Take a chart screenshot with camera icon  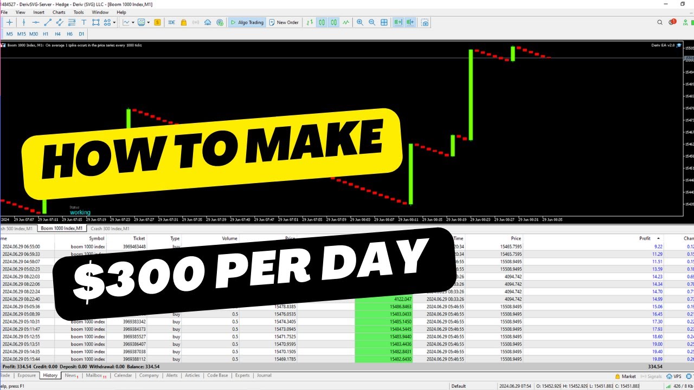point(425,23)
